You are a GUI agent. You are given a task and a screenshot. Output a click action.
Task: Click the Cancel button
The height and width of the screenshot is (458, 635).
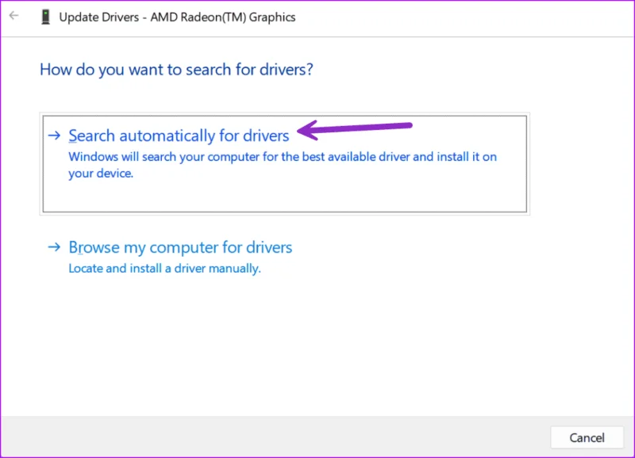587,437
